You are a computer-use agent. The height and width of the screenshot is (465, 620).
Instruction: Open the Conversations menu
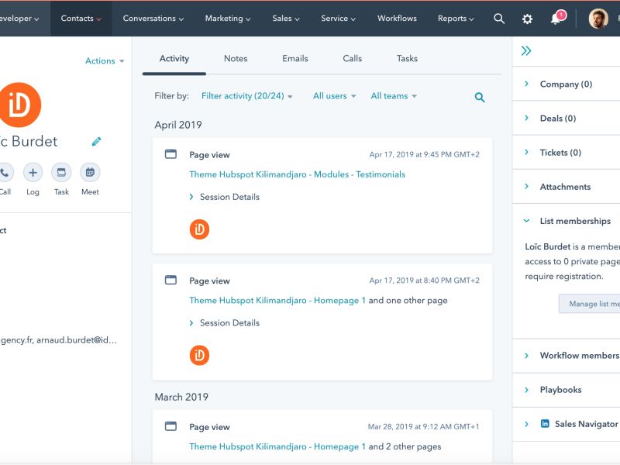153,19
